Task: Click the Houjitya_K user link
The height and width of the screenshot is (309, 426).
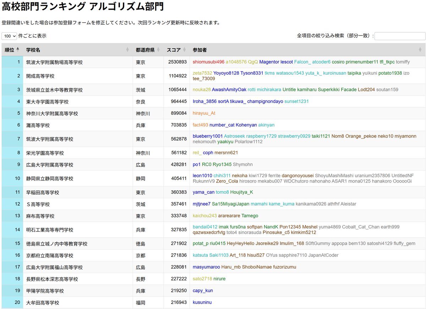Action: [x=242, y=192]
